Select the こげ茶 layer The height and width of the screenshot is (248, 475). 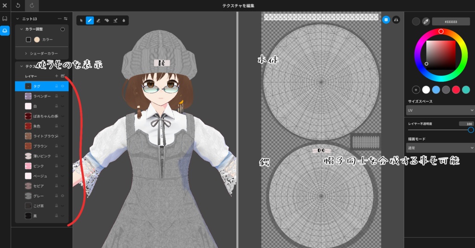pos(42,206)
